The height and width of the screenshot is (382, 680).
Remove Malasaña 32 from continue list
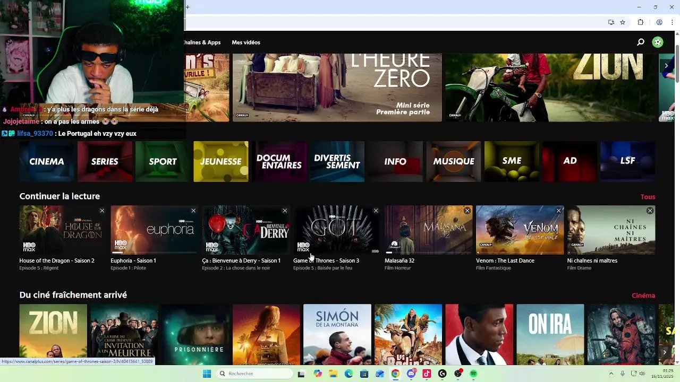click(x=467, y=211)
